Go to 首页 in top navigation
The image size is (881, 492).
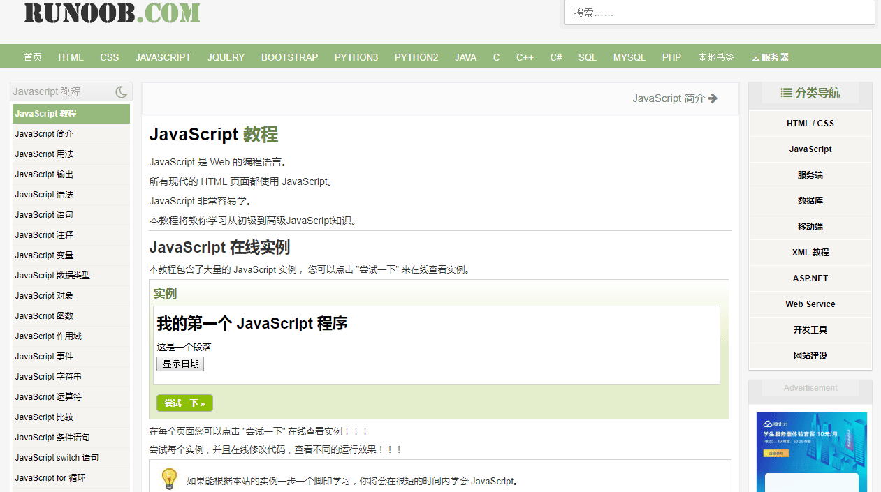tap(33, 57)
